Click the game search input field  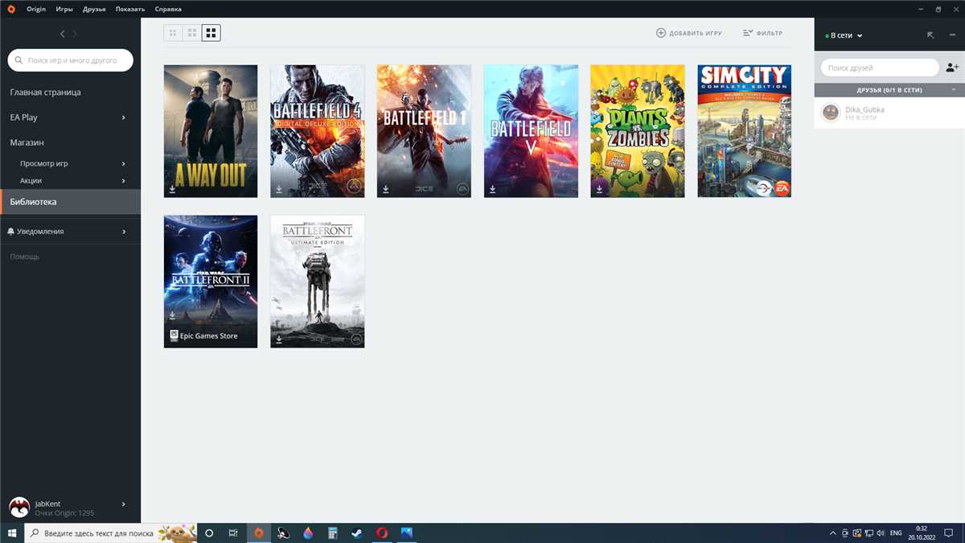click(71, 60)
